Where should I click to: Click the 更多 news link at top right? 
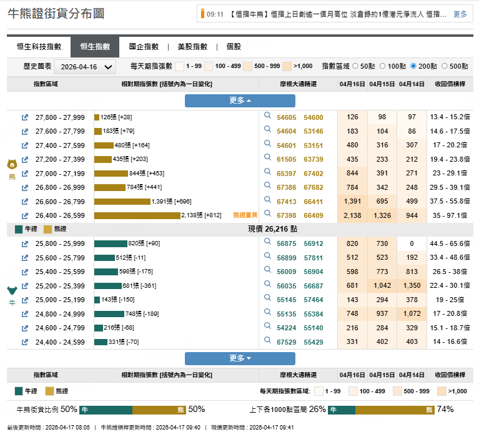460,14
